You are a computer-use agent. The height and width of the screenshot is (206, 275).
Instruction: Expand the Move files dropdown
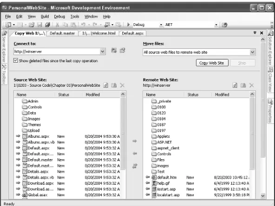tap(252, 52)
